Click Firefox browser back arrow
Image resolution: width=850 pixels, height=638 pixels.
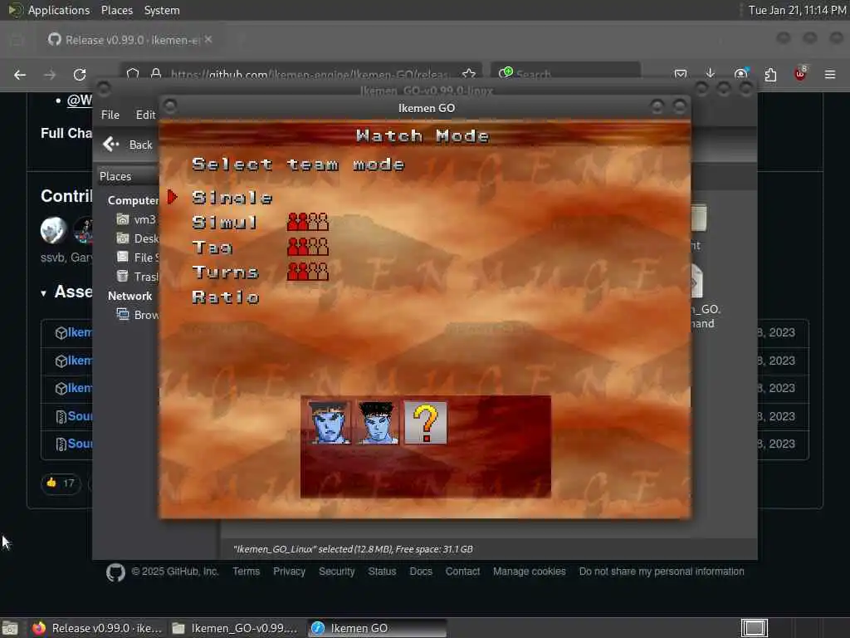point(20,75)
